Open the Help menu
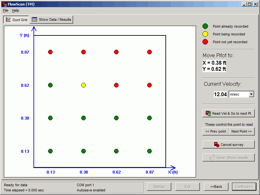 [x=16, y=10]
